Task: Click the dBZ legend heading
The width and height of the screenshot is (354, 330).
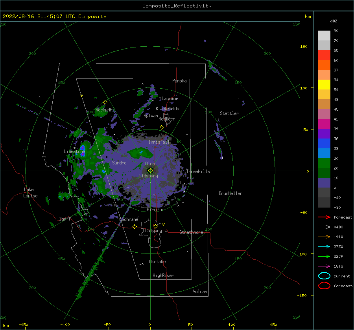Action: 334,21
